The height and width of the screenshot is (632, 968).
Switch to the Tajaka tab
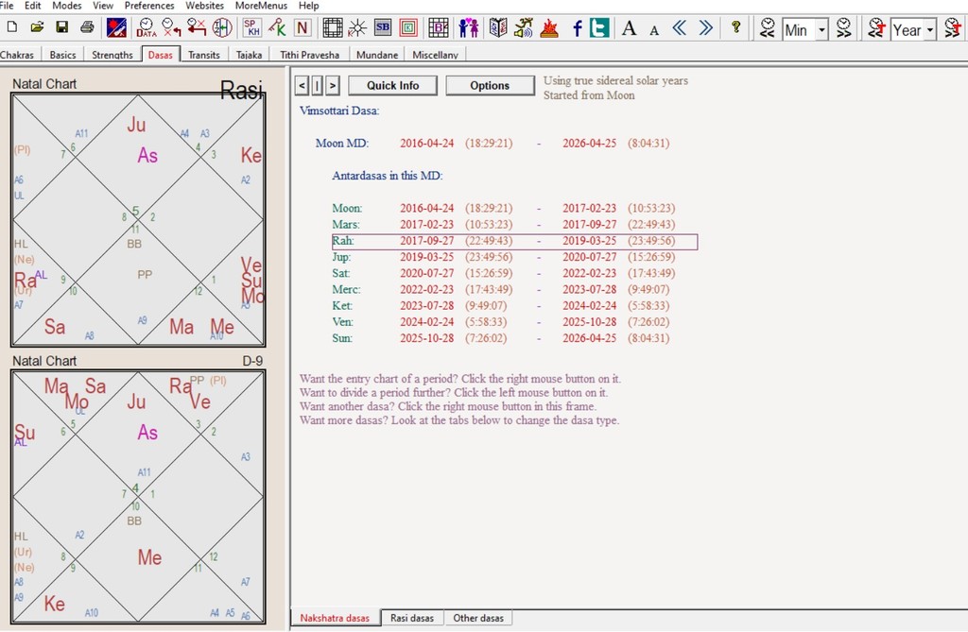coord(249,55)
